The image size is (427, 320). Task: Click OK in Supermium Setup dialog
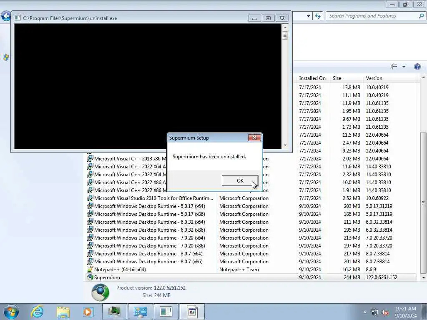pos(240,181)
